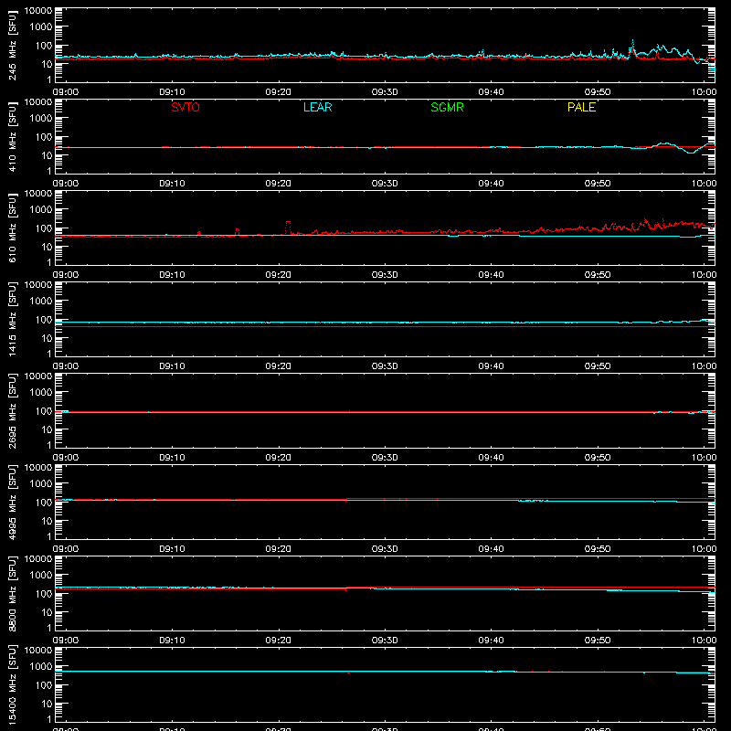Click the 100 tick label on 610 MHz plot
Image resolution: width=731 pixels, height=731 pixels.
44,228
